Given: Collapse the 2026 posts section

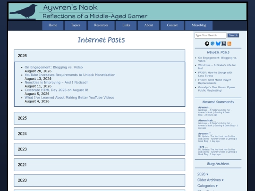Looking at the screenshot, I should click(x=99, y=56).
